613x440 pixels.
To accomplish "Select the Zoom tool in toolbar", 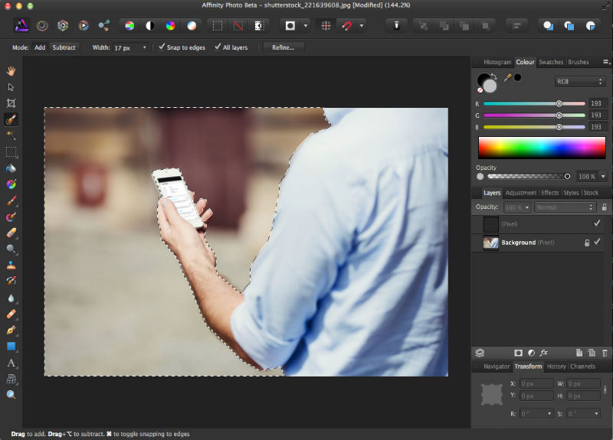I will pos(11,395).
